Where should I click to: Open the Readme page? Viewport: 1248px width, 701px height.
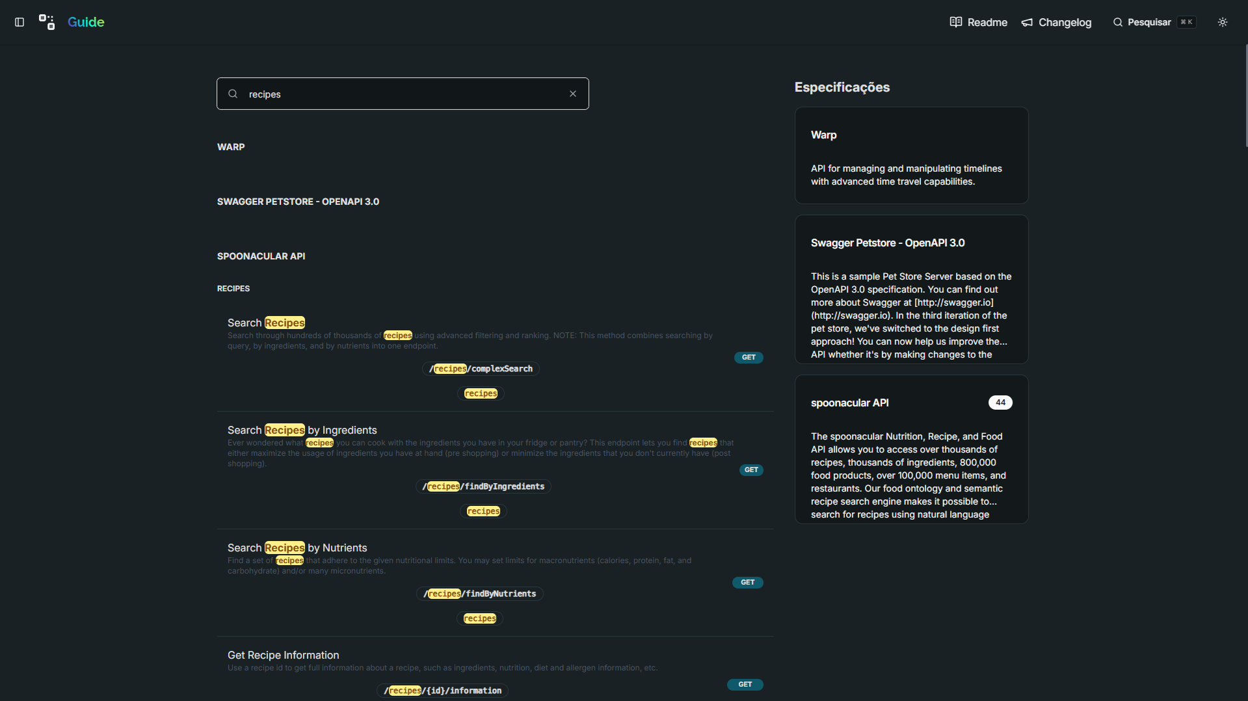tap(978, 22)
